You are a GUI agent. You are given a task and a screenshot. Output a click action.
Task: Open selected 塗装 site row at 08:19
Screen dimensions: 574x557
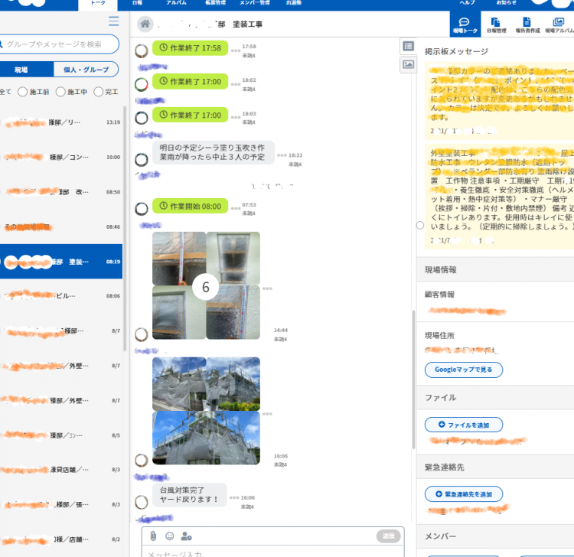pos(61,262)
